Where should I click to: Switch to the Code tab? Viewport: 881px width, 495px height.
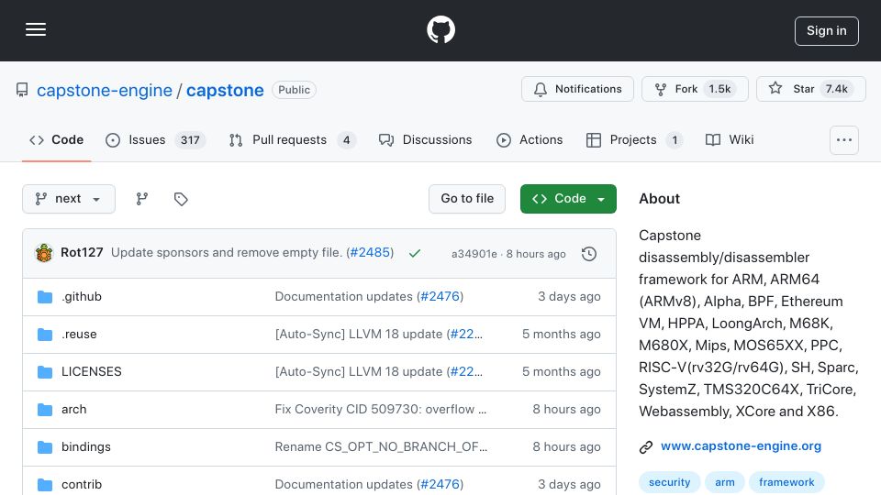click(56, 139)
